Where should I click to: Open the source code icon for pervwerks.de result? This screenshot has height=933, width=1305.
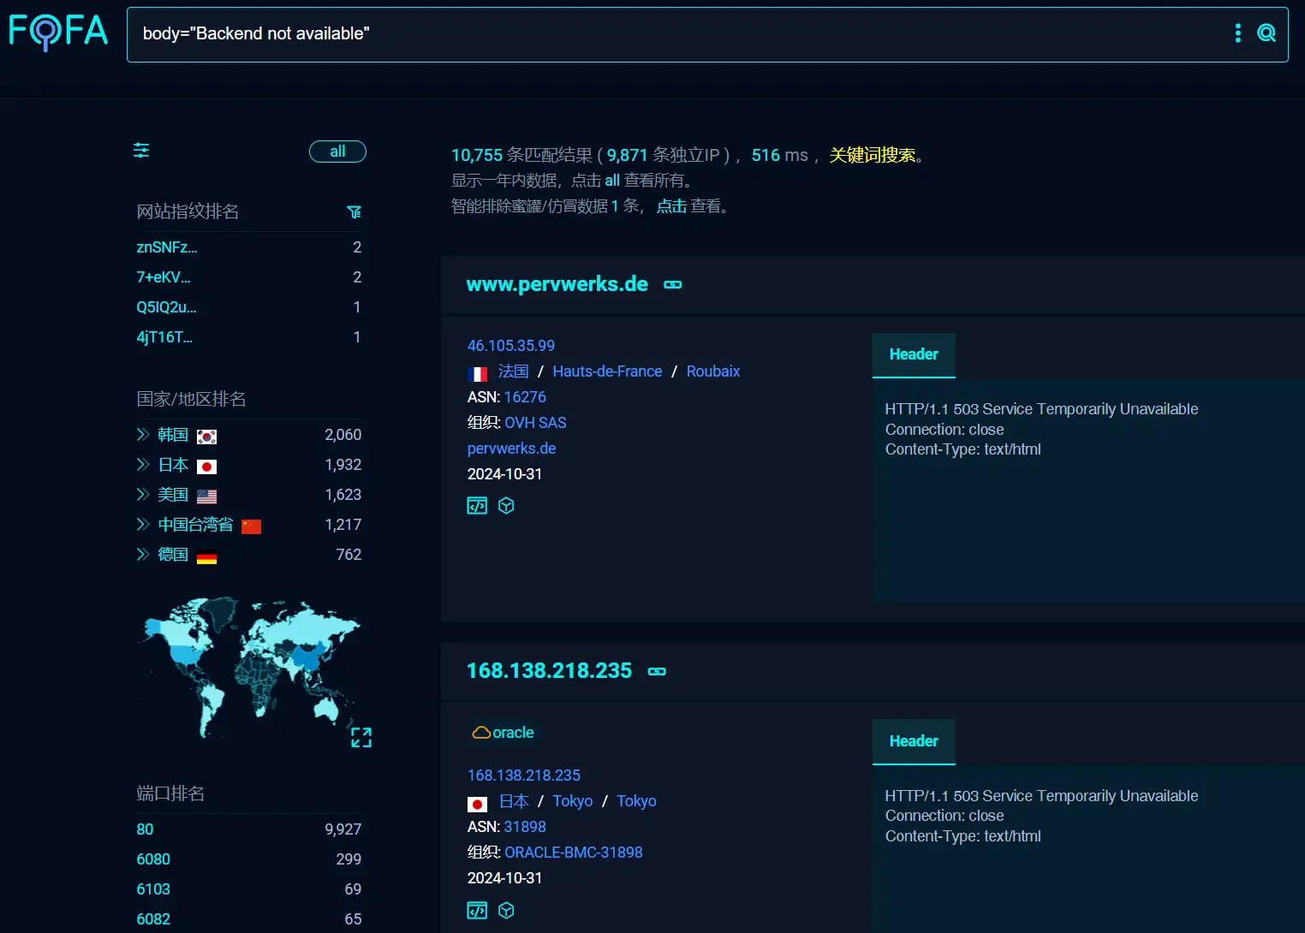[x=477, y=506]
